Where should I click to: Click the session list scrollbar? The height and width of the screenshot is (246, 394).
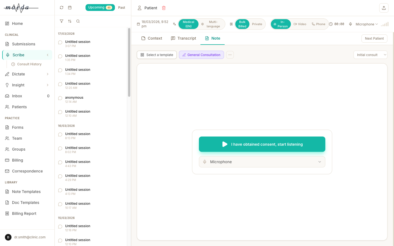point(129,62)
